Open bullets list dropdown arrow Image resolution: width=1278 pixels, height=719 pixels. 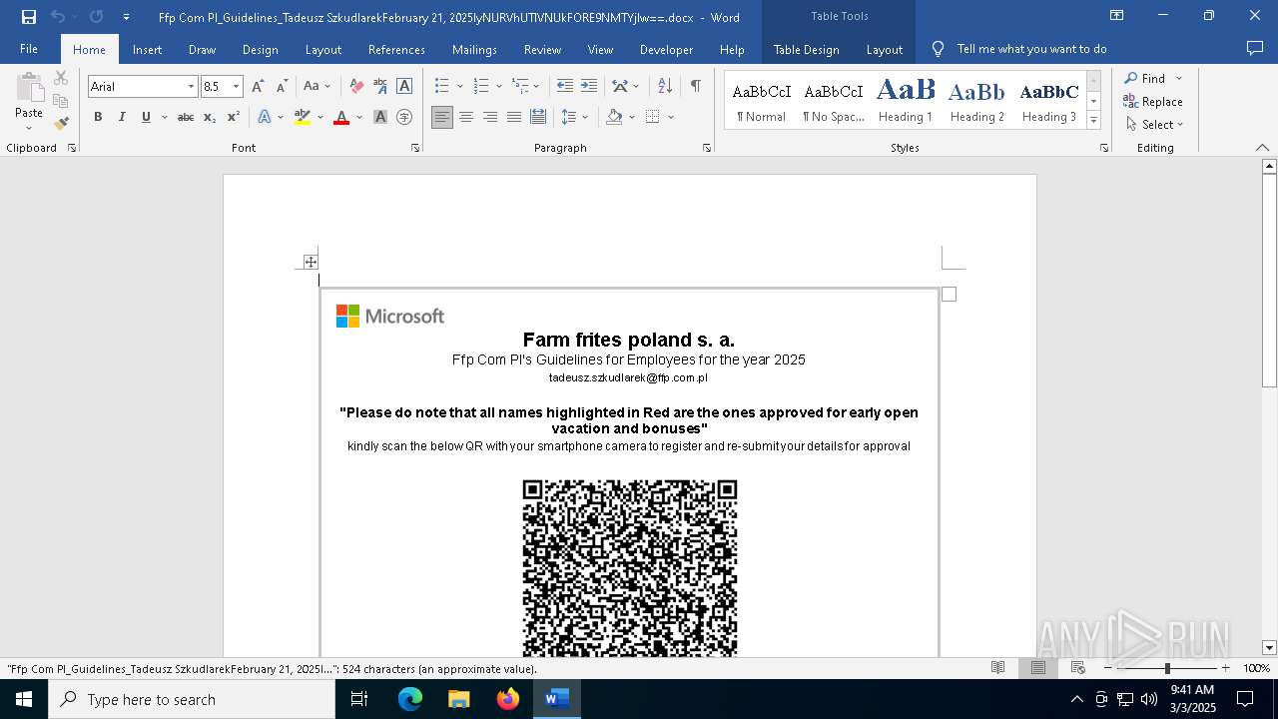point(459,87)
